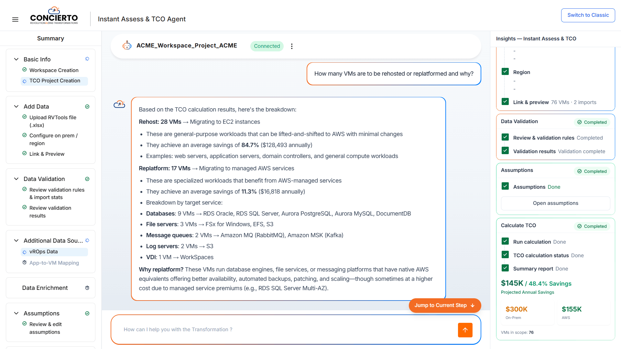
Task: Select the Link & Preview step
Action: (x=47, y=154)
